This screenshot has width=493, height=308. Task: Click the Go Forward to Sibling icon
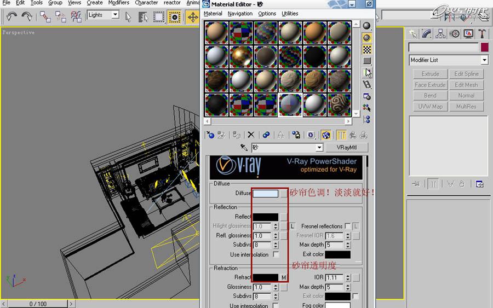point(364,135)
